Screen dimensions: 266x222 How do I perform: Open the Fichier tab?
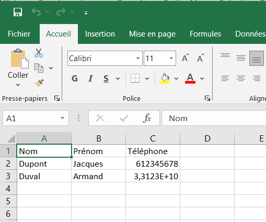pos(19,34)
